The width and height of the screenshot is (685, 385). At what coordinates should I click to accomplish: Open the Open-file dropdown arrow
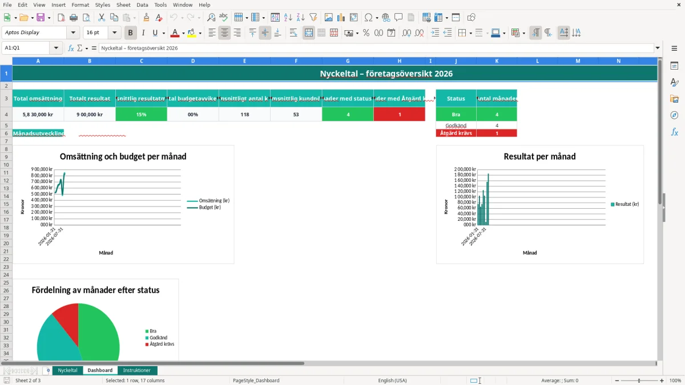pos(32,18)
